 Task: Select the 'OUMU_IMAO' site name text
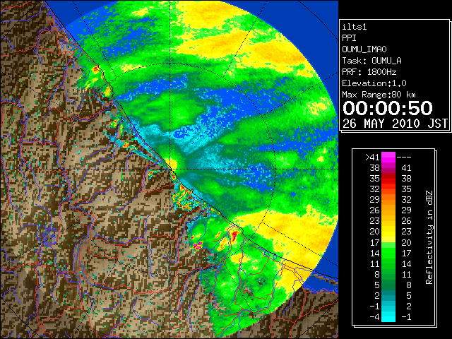(364, 49)
